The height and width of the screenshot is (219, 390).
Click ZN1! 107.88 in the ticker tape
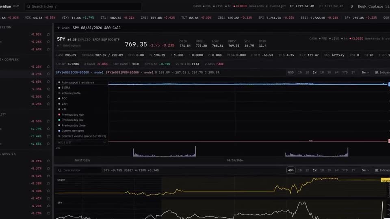[158, 17]
